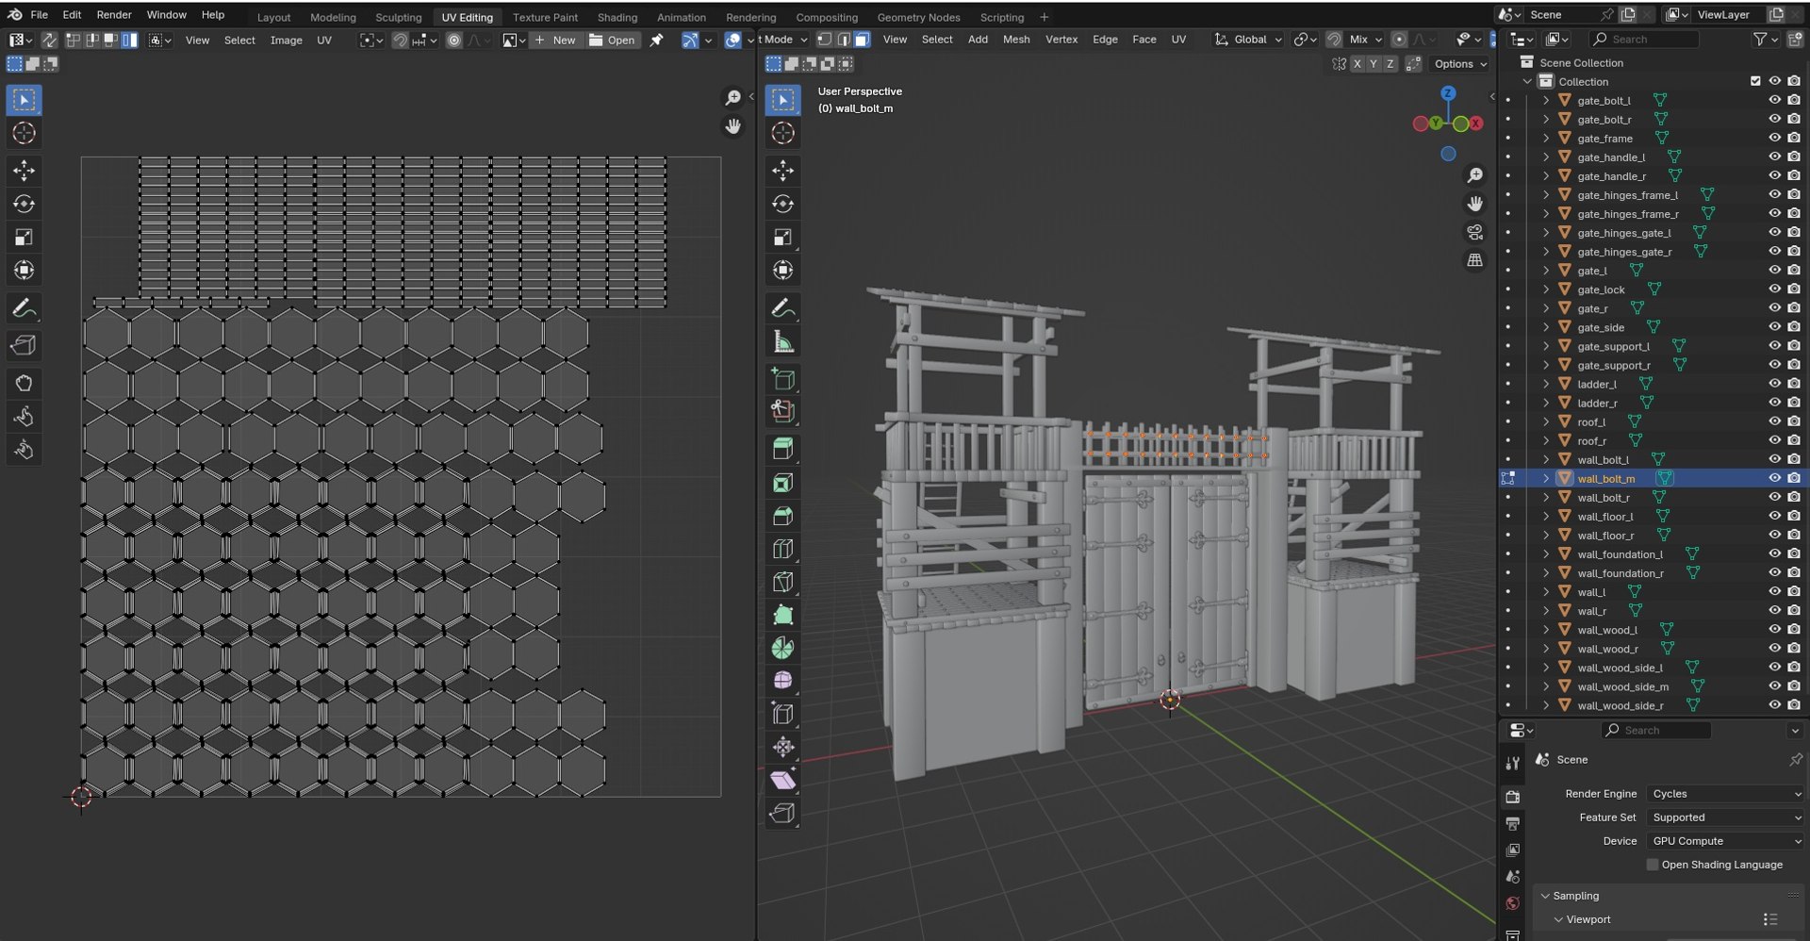The height and width of the screenshot is (941, 1810).
Task: Select the Loop Cut tool
Action: pyautogui.click(x=782, y=549)
